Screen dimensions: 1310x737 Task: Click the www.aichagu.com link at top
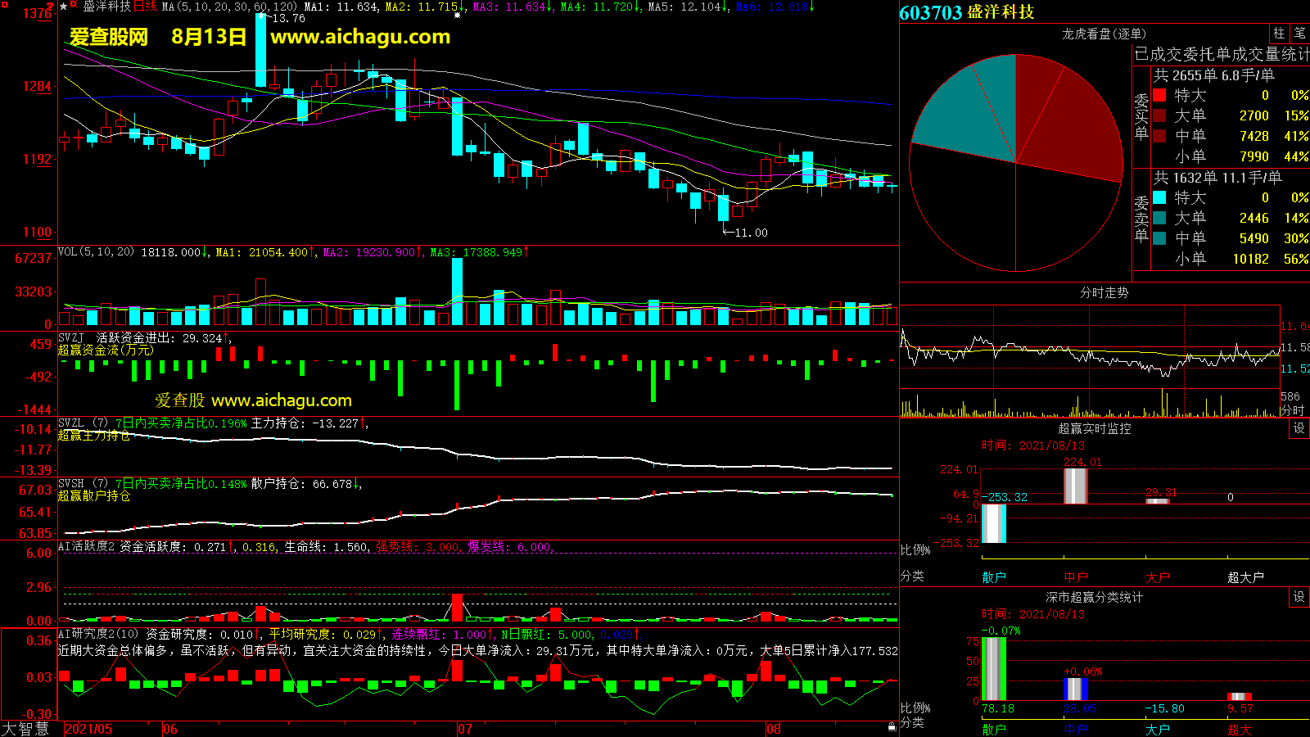tap(360, 37)
